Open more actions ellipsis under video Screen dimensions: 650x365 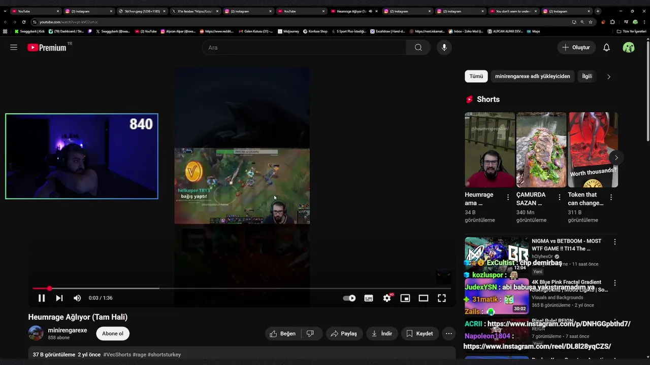tap(448, 334)
